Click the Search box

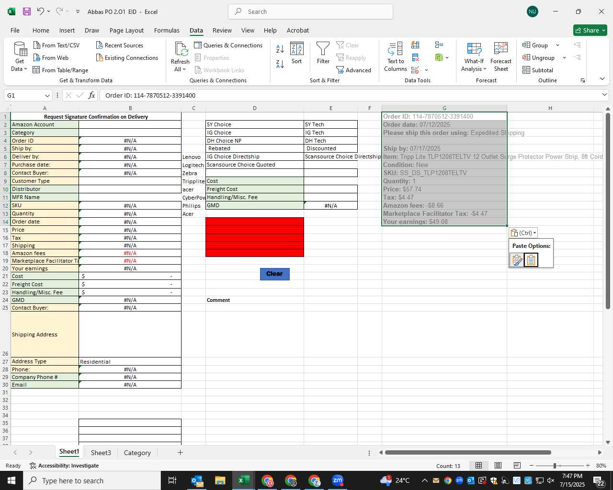coord(311,11)
